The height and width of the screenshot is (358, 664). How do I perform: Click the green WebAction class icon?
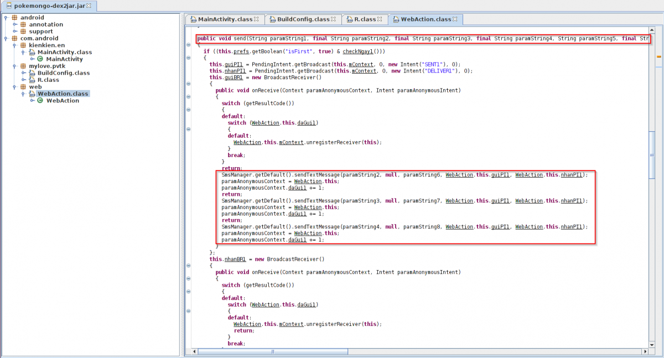click(x=40, y=101)
